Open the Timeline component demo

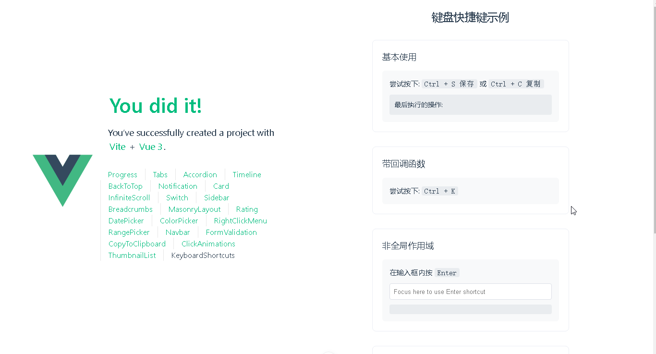(246, 174)
